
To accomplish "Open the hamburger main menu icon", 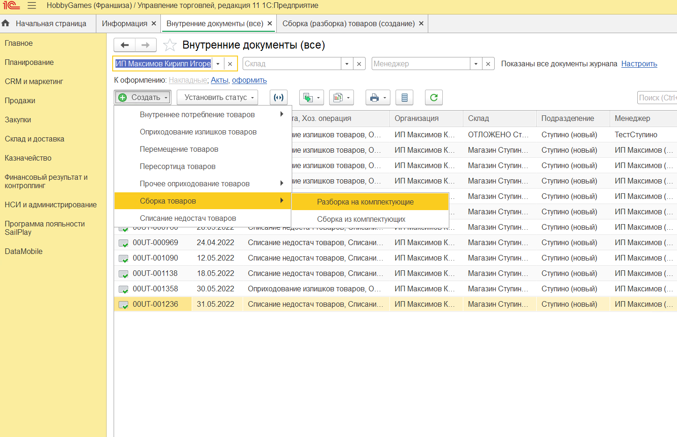I will tap(32, 6).
